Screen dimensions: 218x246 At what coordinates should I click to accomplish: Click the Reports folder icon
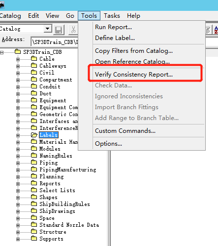34,183
